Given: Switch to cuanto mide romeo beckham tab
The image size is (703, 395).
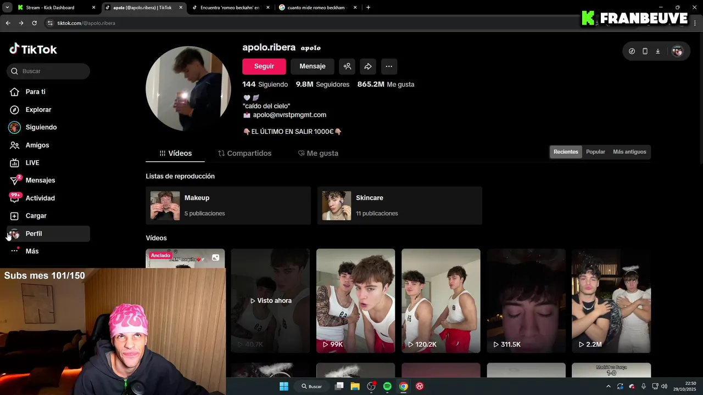Looking at the screenshot, I should tap(317, 8).
